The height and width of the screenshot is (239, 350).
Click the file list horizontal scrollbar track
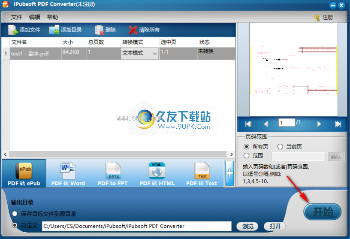[118, 154]
